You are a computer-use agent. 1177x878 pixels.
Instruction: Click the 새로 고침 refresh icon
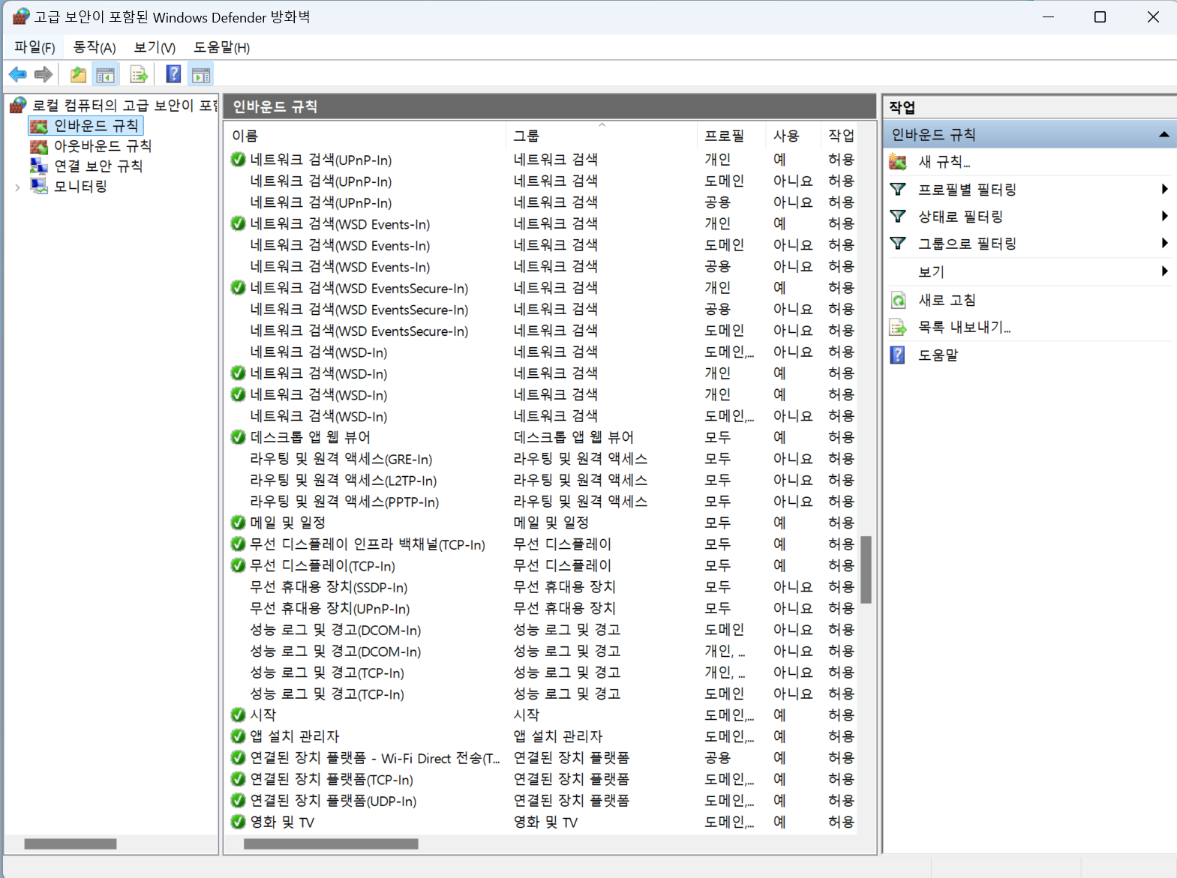898,300
